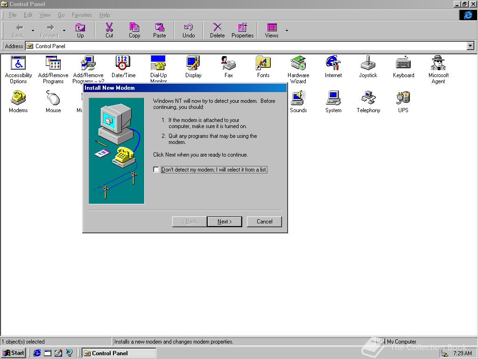
Task: Open the Fax control panel icon
Action: 228,66
